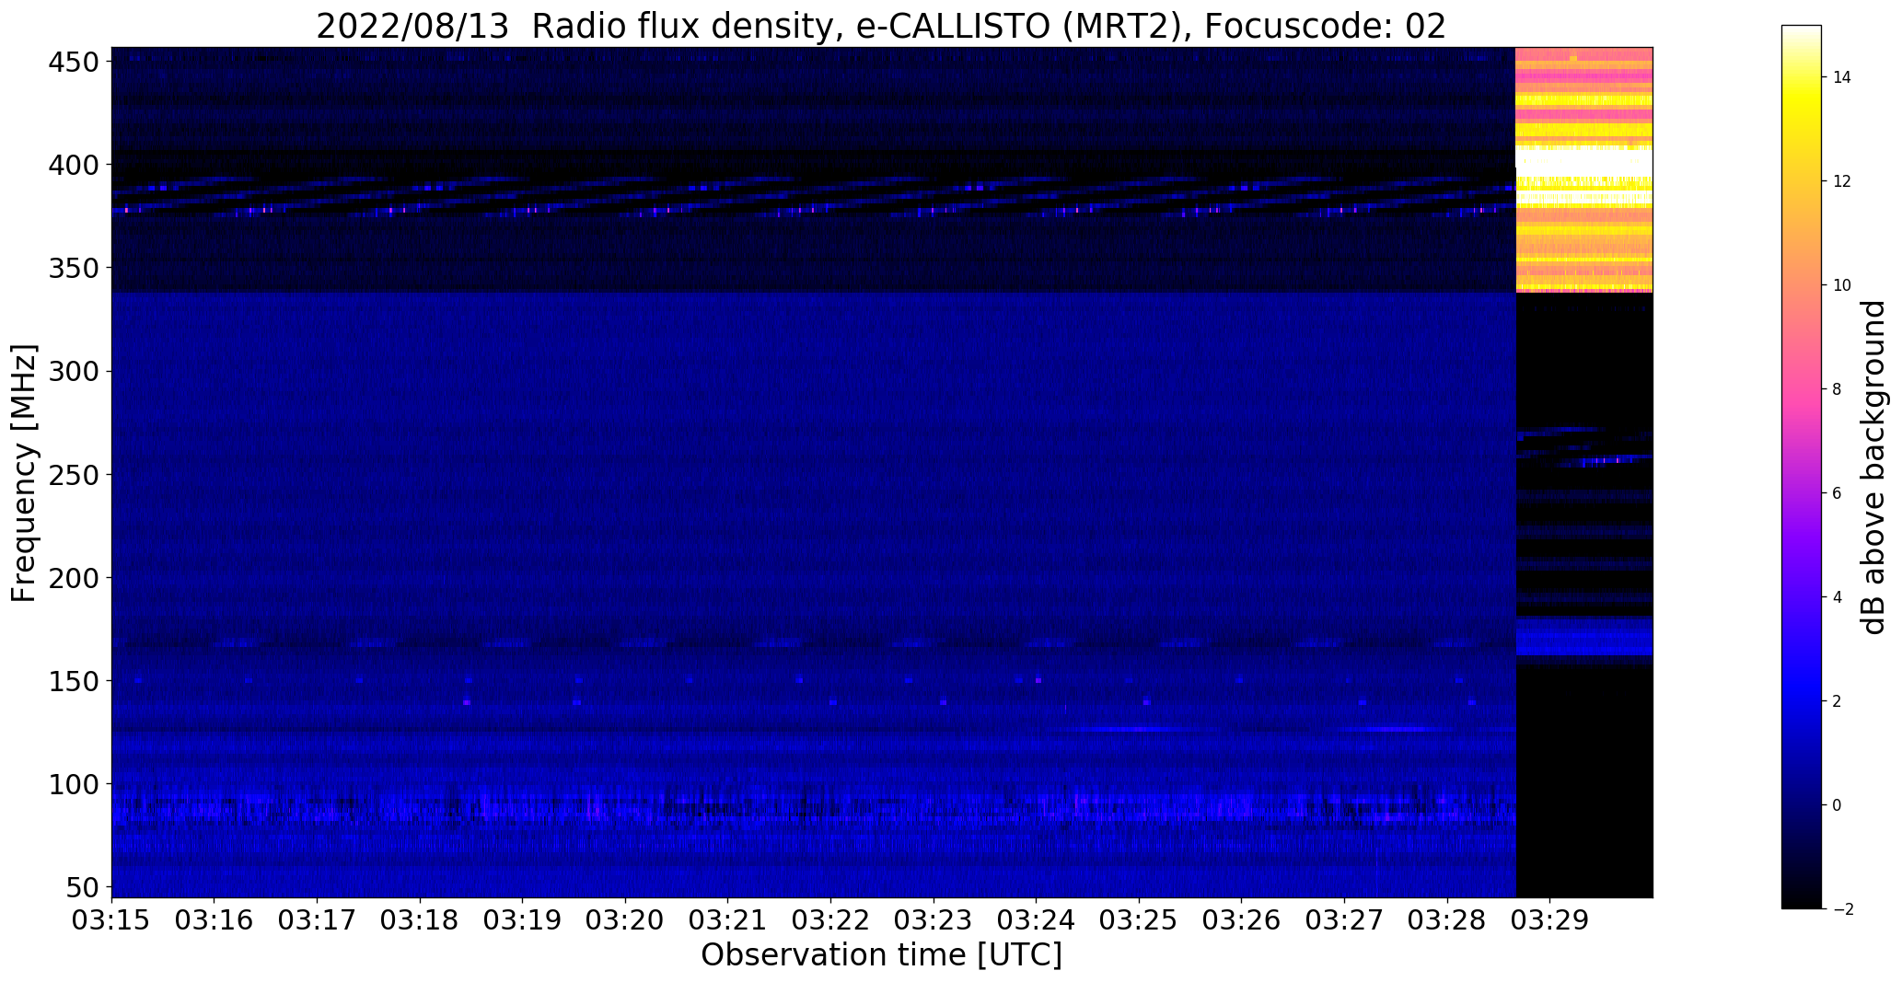This screenshot has height=982, width=1902.
Task: Click the 03:23 time tick label
Action: click(934, 919)
